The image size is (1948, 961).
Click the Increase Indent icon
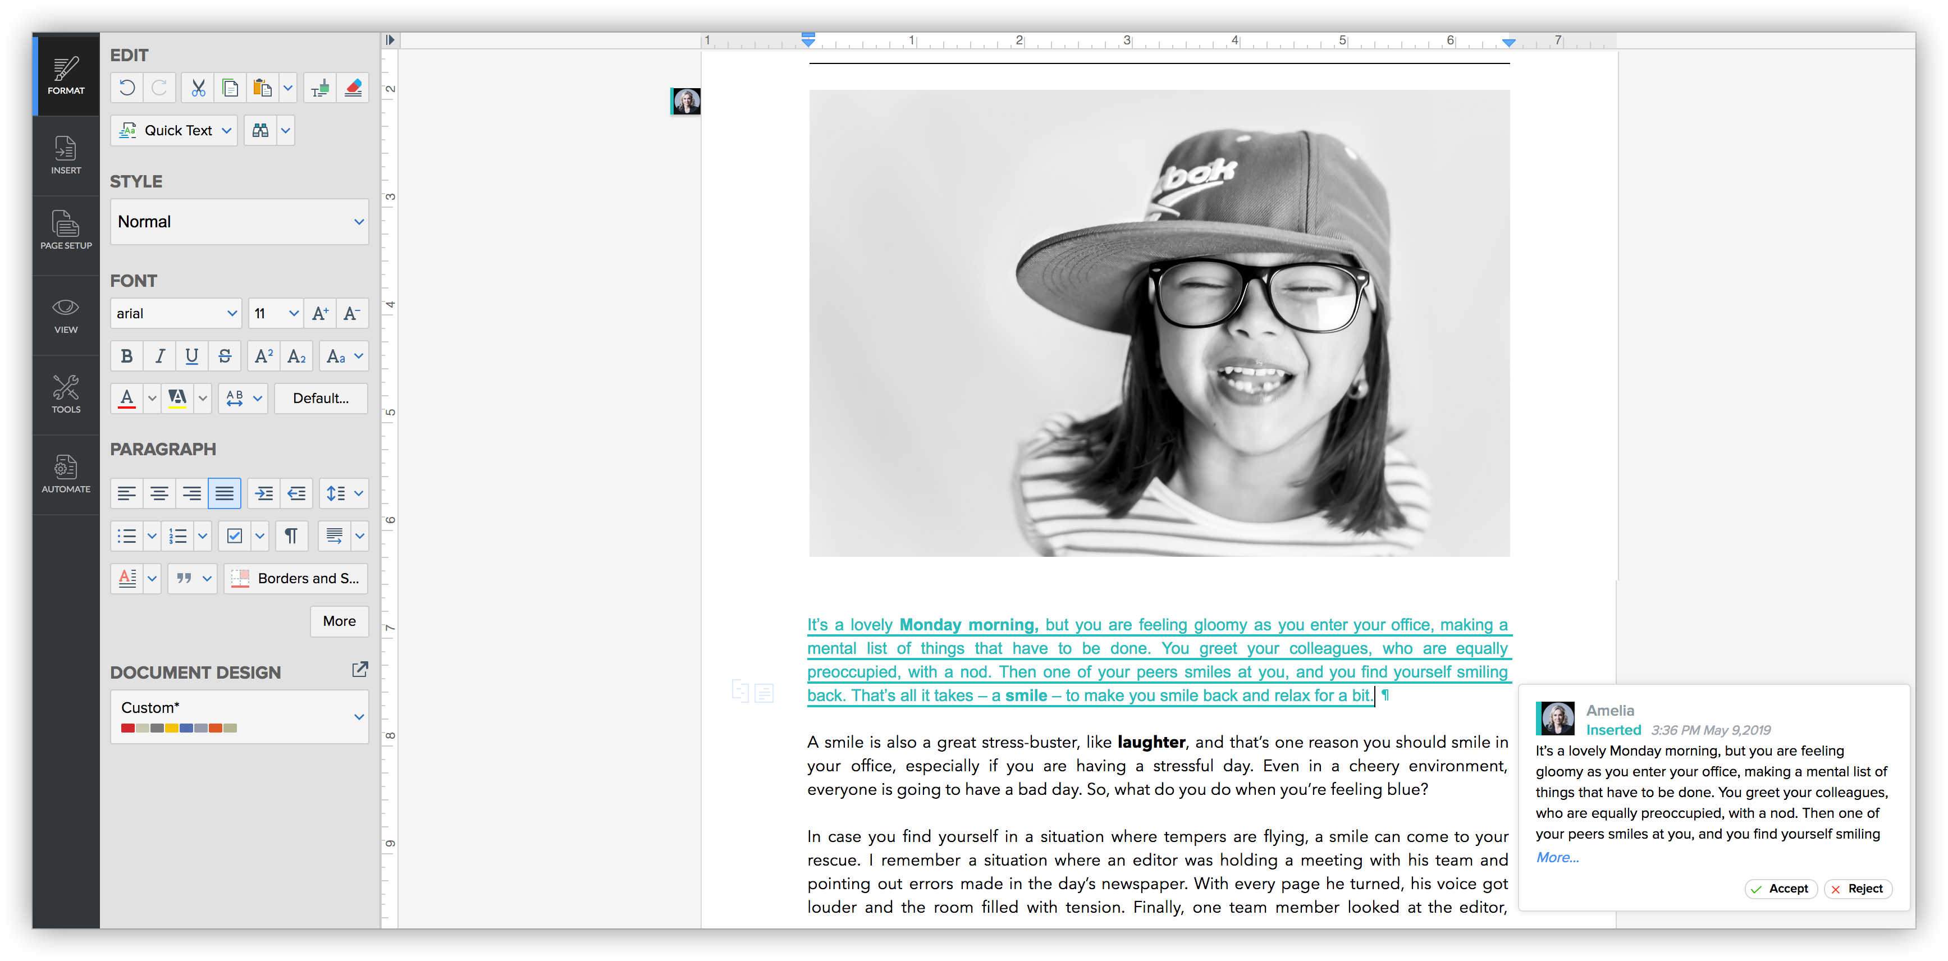click(x=264, y=494)
